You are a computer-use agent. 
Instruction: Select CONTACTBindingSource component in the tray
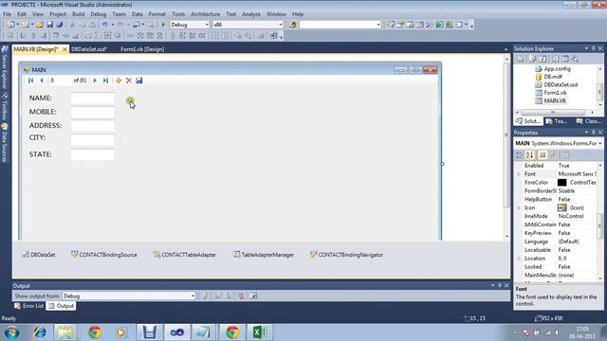click(x=103, y=255)
